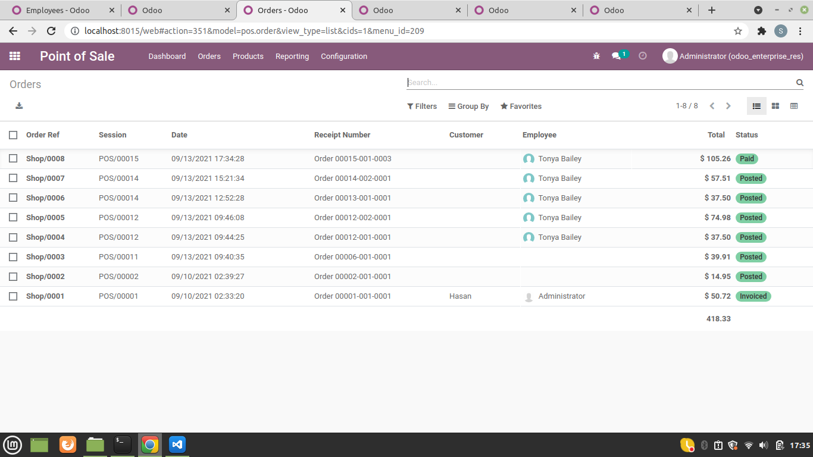Check the Shop/0001 row checkbox
The width and height of the screenshot is (813, 457).
tap(13, 296)
